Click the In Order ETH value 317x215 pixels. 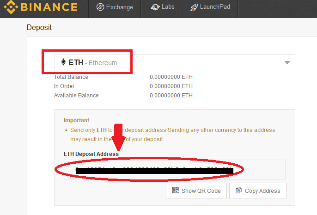[171, 86]
